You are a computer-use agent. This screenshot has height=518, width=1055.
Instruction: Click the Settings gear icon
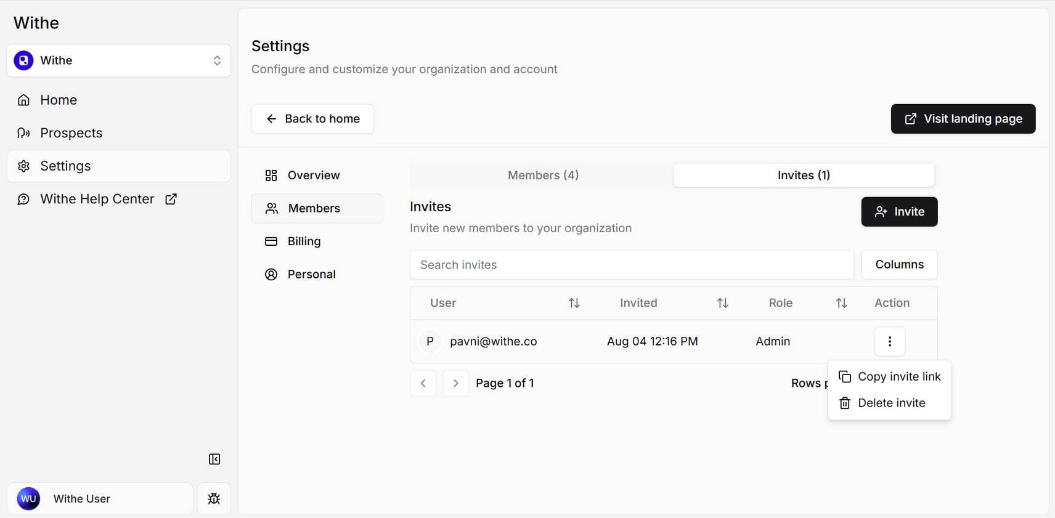pos(23,166)
